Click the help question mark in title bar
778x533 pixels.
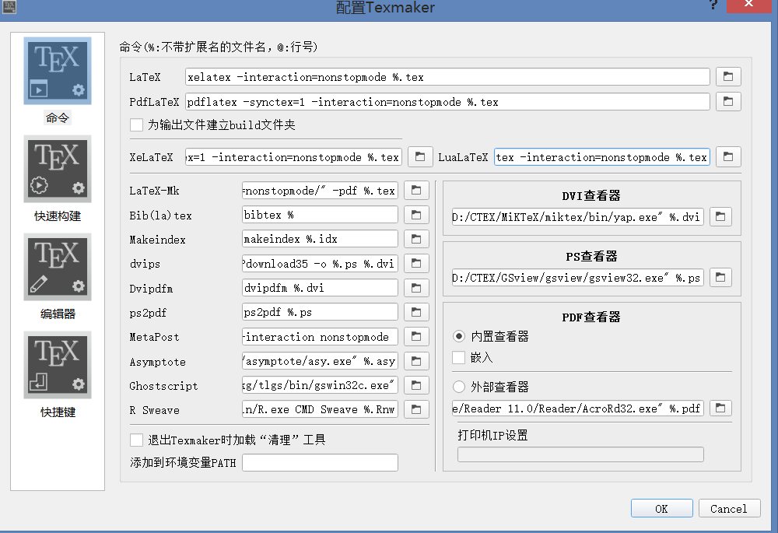point(713,5)
